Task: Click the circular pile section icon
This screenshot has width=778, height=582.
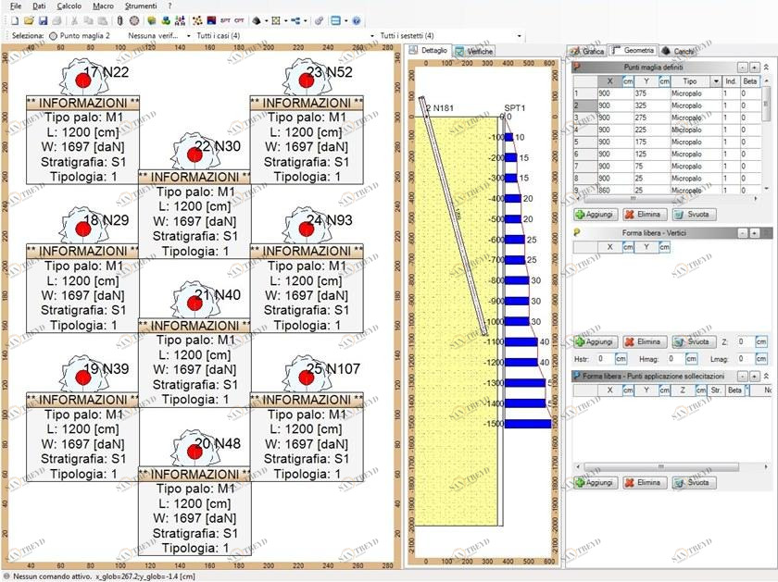Action: (134, 20)
